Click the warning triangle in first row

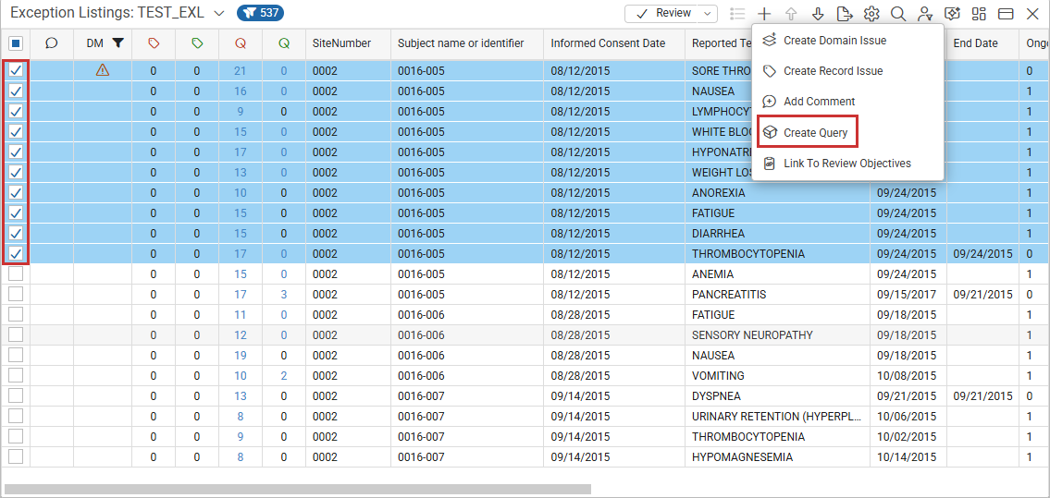click(x=103, y=69)
